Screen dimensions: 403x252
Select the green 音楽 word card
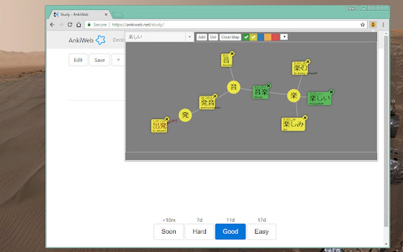coord(261,92)
